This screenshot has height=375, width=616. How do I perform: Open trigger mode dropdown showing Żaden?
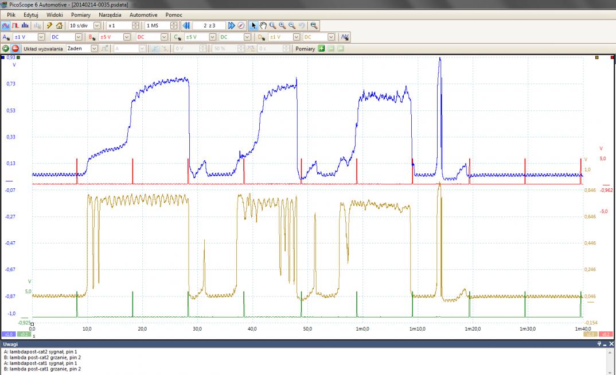tap(95, 49)
